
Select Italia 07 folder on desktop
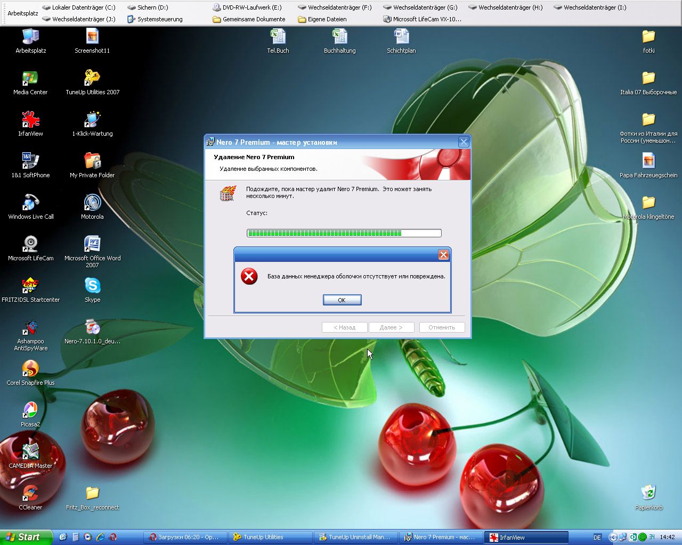pos(648,82)
